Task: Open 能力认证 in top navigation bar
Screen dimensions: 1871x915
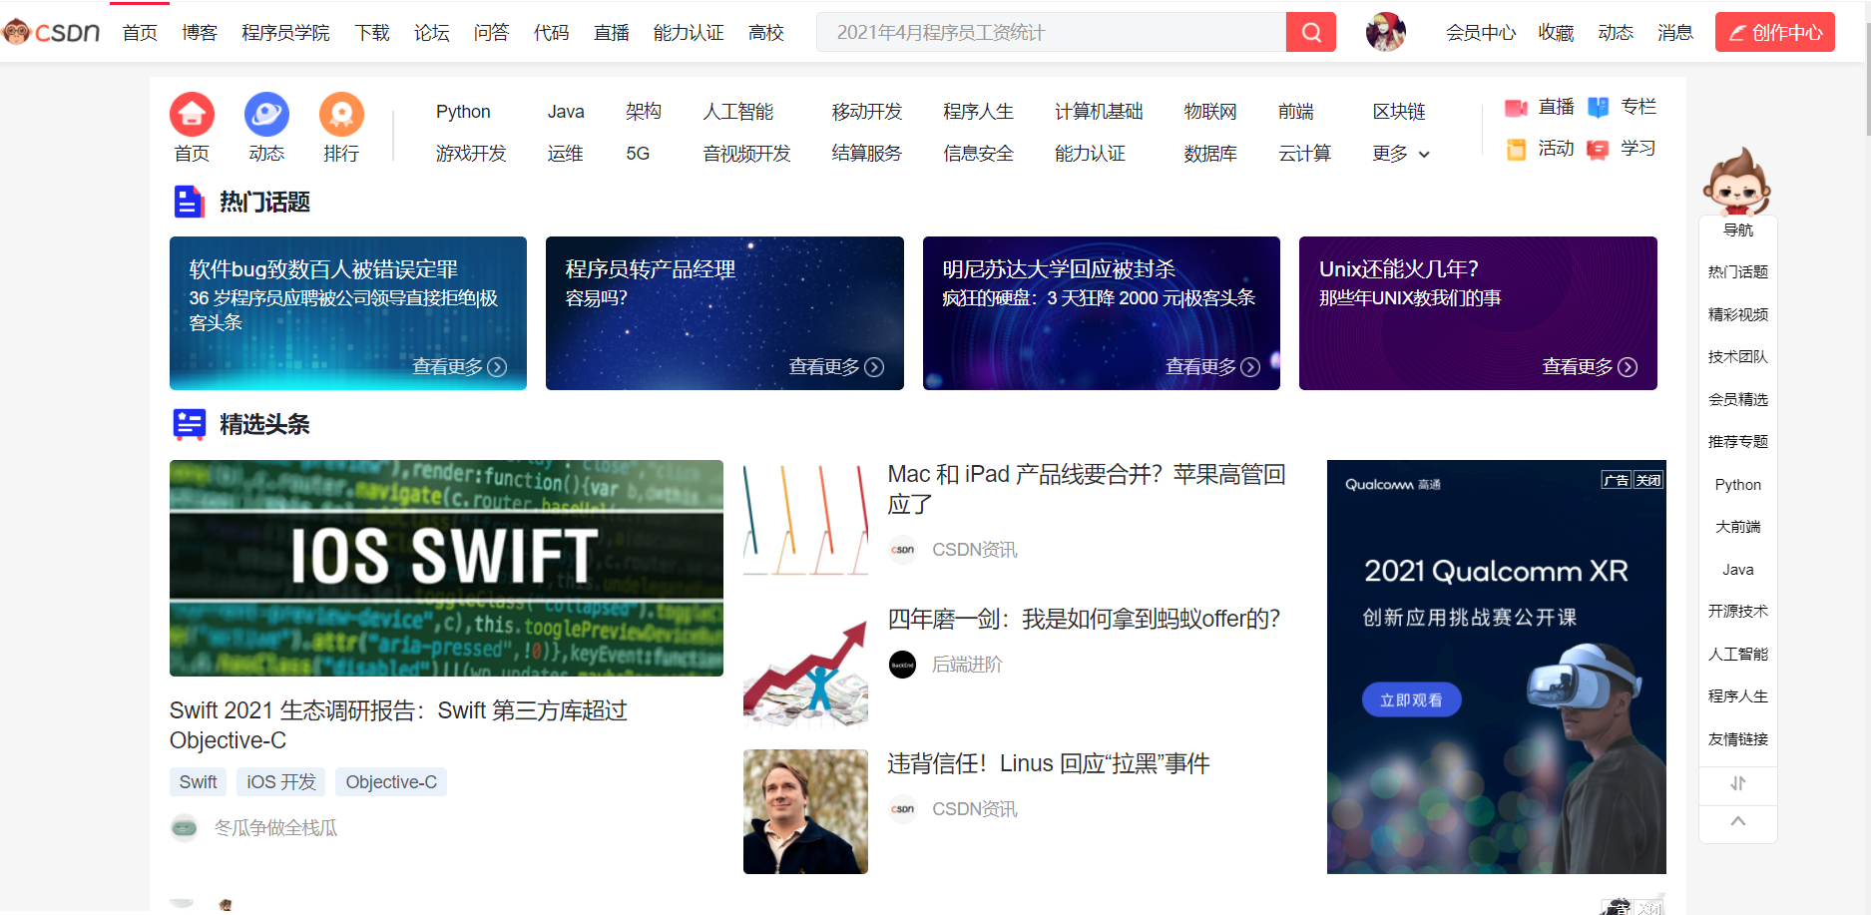Action: (x=689, y=33)
